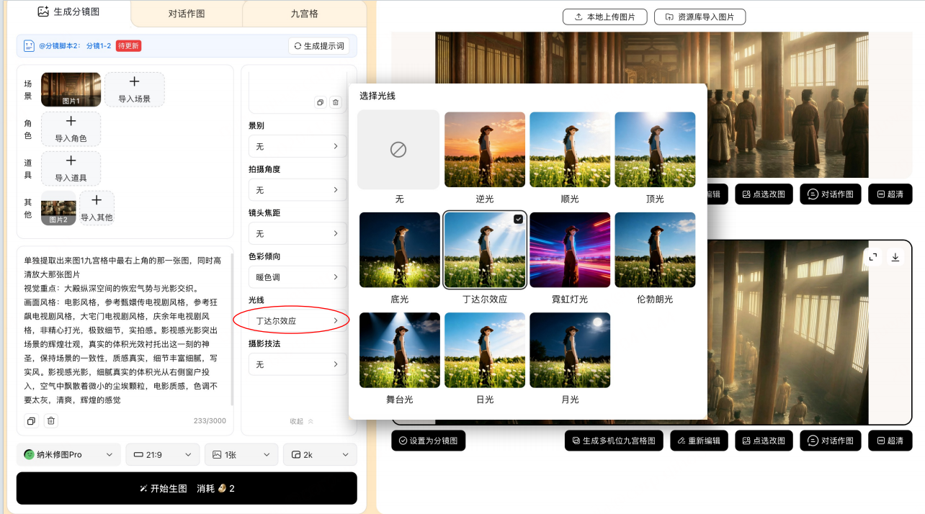Choose 无 to disable lighting effect

(400, 149)
